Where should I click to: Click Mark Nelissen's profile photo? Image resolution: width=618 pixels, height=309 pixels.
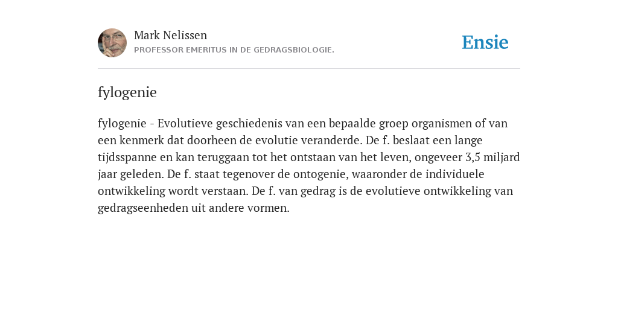pos(112,43)
